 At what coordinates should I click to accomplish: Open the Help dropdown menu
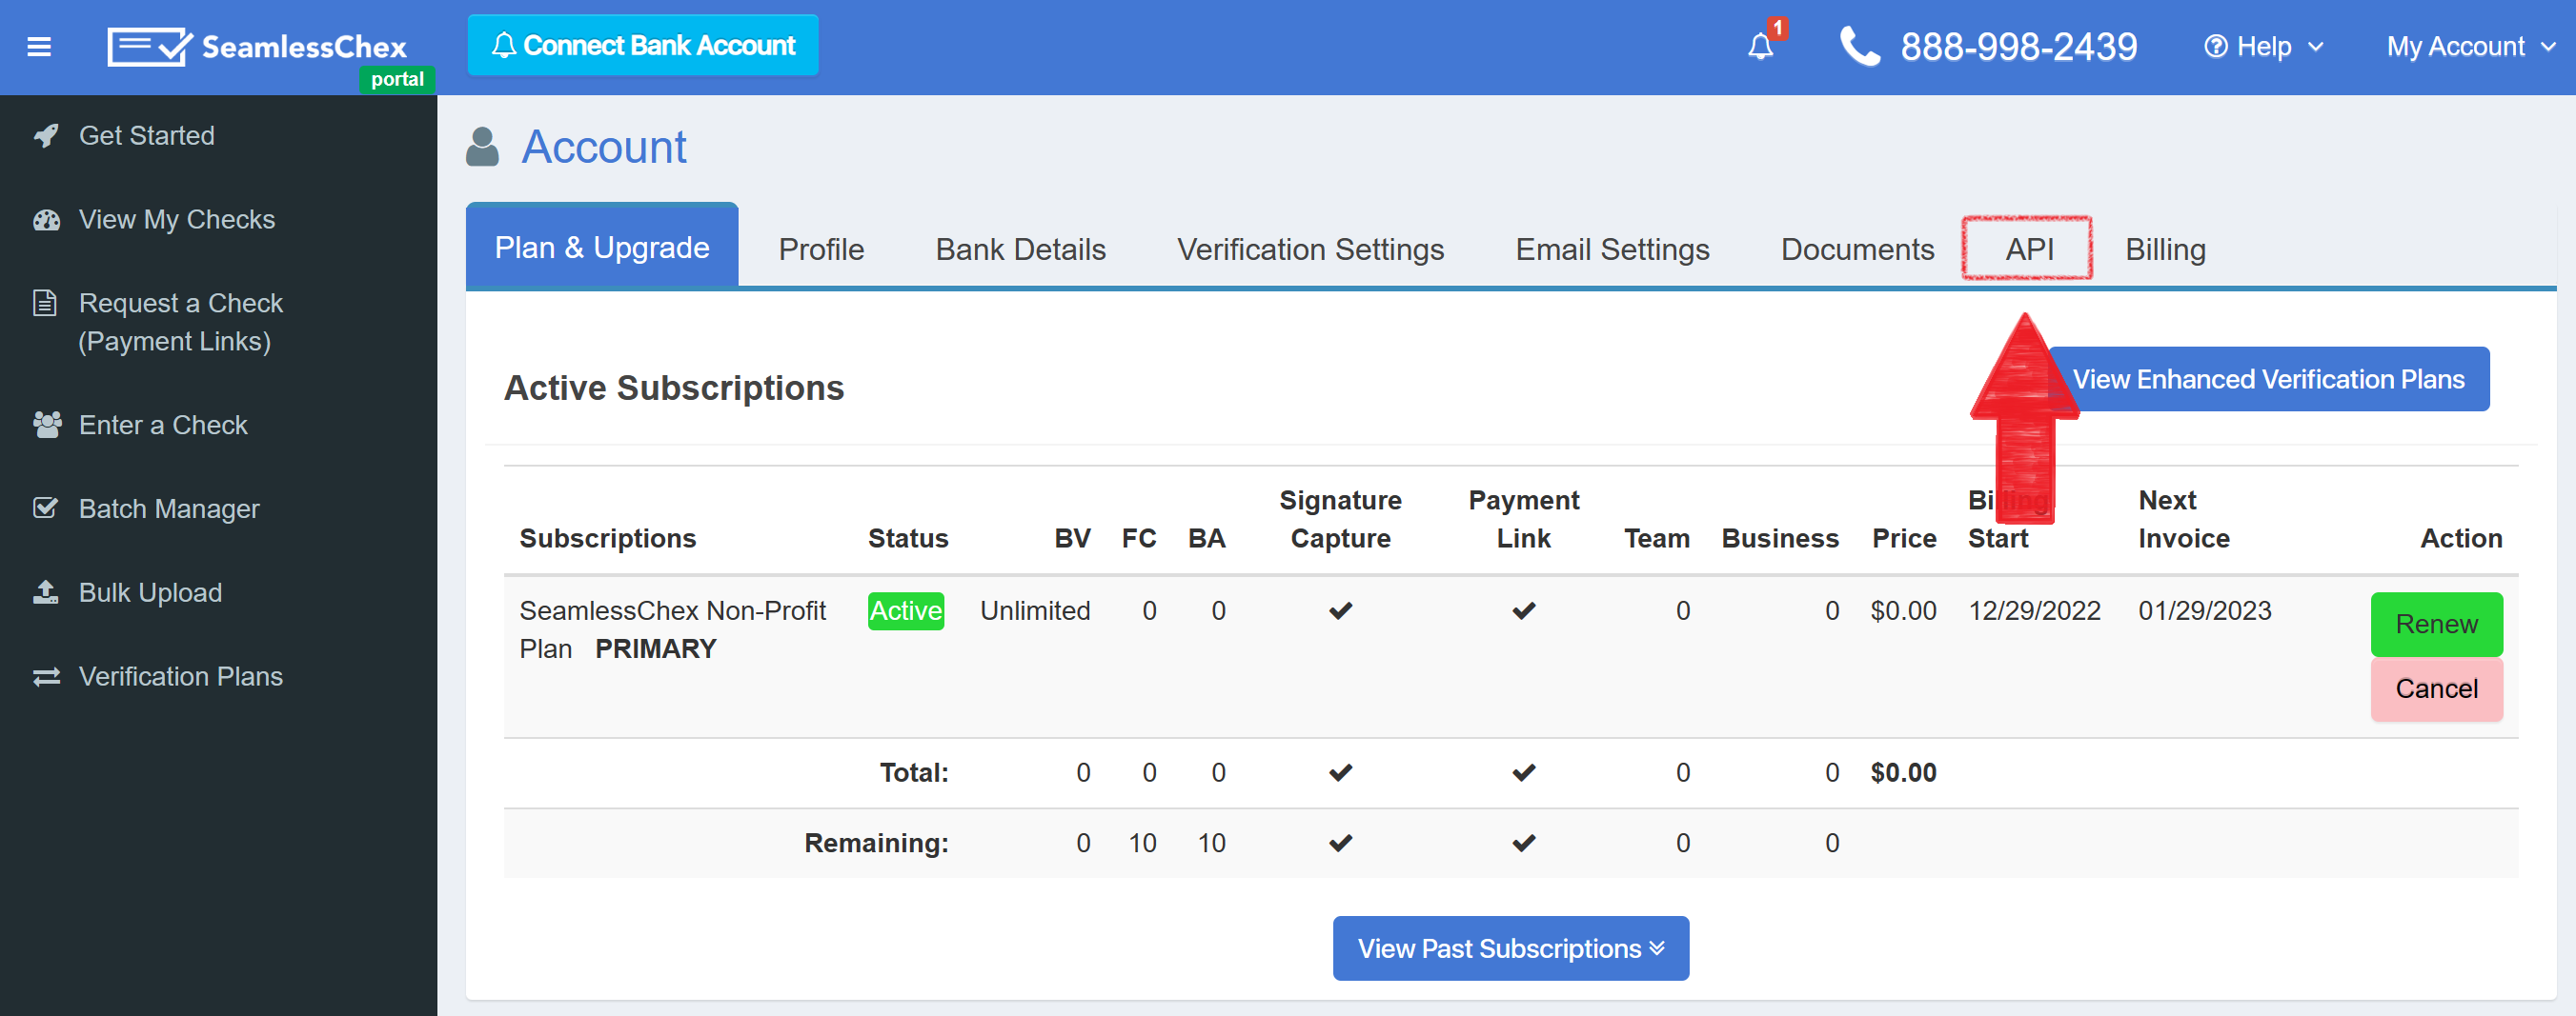[x=2264, y=47]
